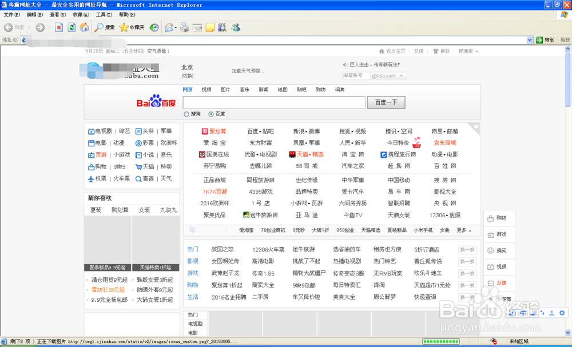Image resolution: width=572 pixels, height=347 pixels.
Task: Click the 夏装 tab under 猜你喜欢
Action: pos(96,210)
